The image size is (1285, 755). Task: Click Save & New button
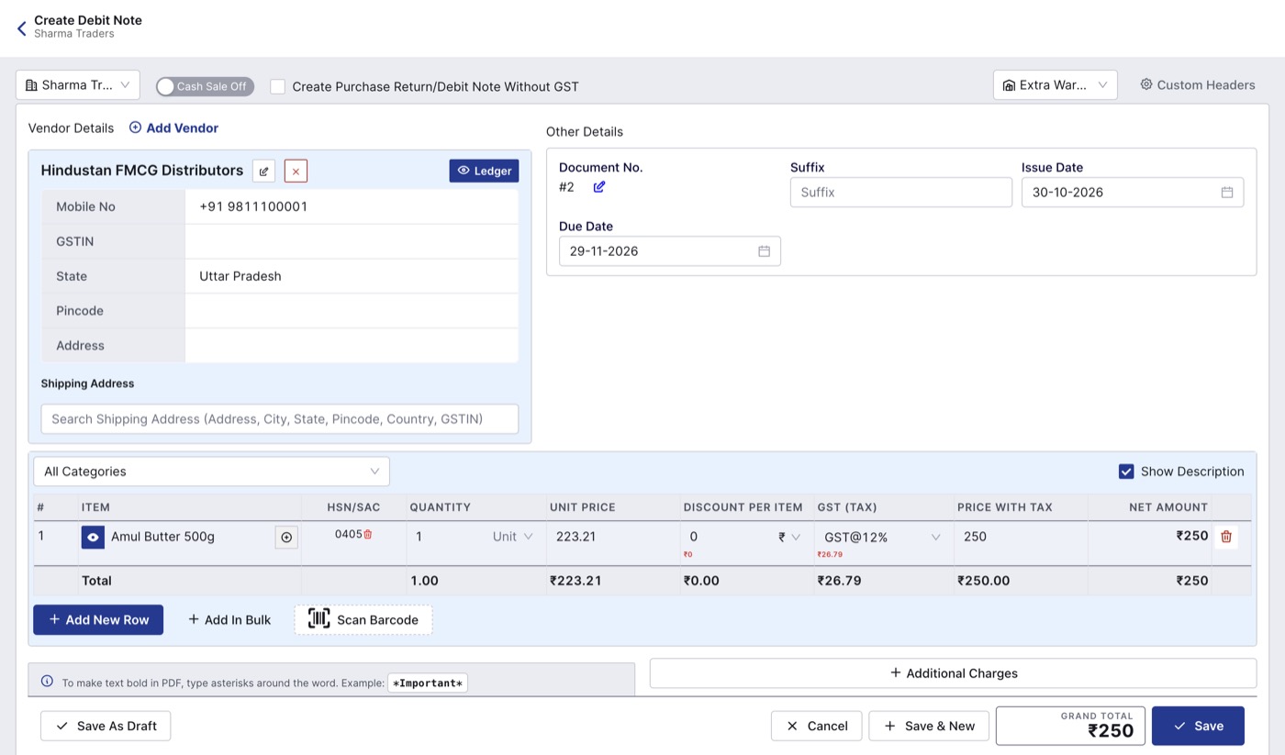929,726
